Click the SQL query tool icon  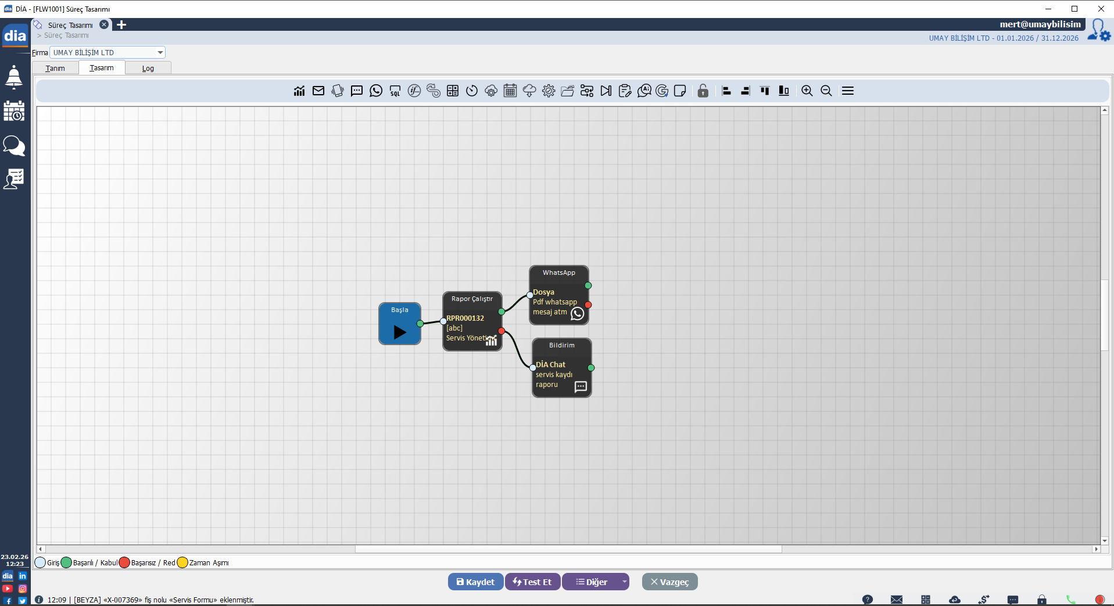395,91
